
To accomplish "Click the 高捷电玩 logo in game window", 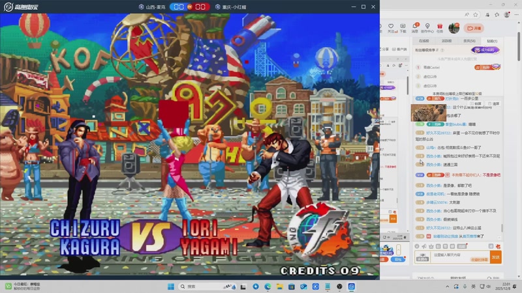I will pos(21,7).
